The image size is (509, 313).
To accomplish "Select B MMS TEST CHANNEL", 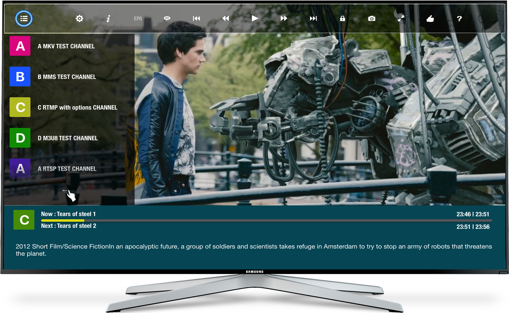I will 67,77.
